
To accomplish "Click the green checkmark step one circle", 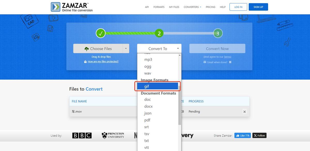I will (100, 33).
